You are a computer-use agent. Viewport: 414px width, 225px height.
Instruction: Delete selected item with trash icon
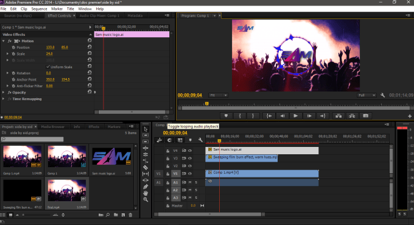click(130, 215)
